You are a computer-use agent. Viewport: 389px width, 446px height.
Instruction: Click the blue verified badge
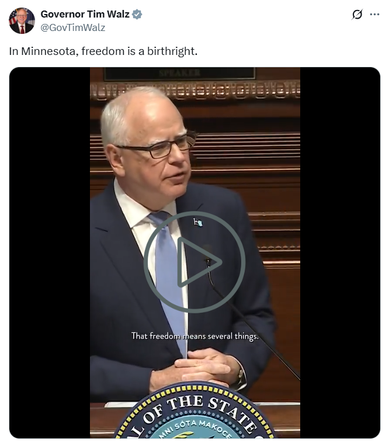[137, 14]
